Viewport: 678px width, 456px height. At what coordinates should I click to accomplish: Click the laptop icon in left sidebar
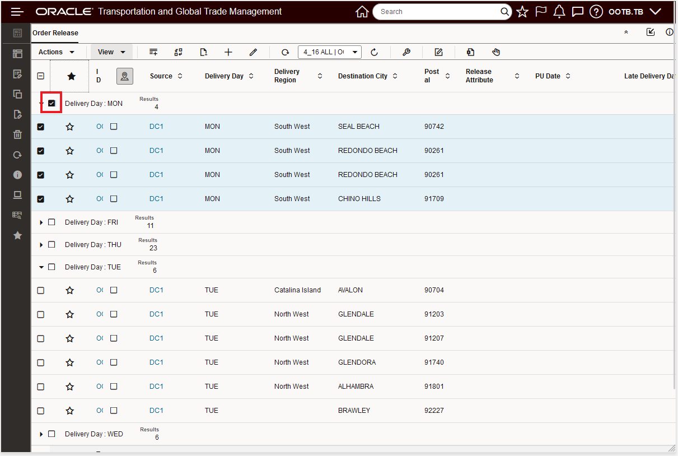tap(17, 195)
